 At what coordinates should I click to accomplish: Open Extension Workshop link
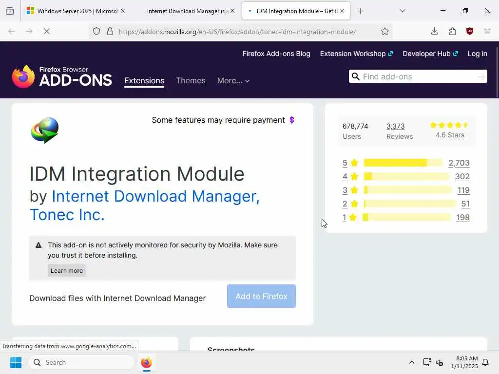[x=356, y=54]
